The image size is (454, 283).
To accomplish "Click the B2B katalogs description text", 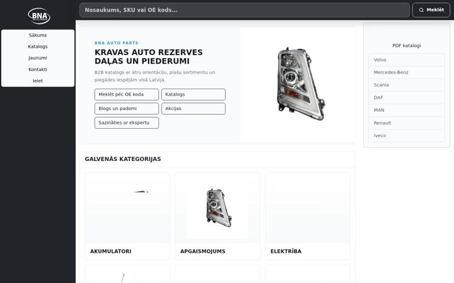I will (x=154, y=76).
